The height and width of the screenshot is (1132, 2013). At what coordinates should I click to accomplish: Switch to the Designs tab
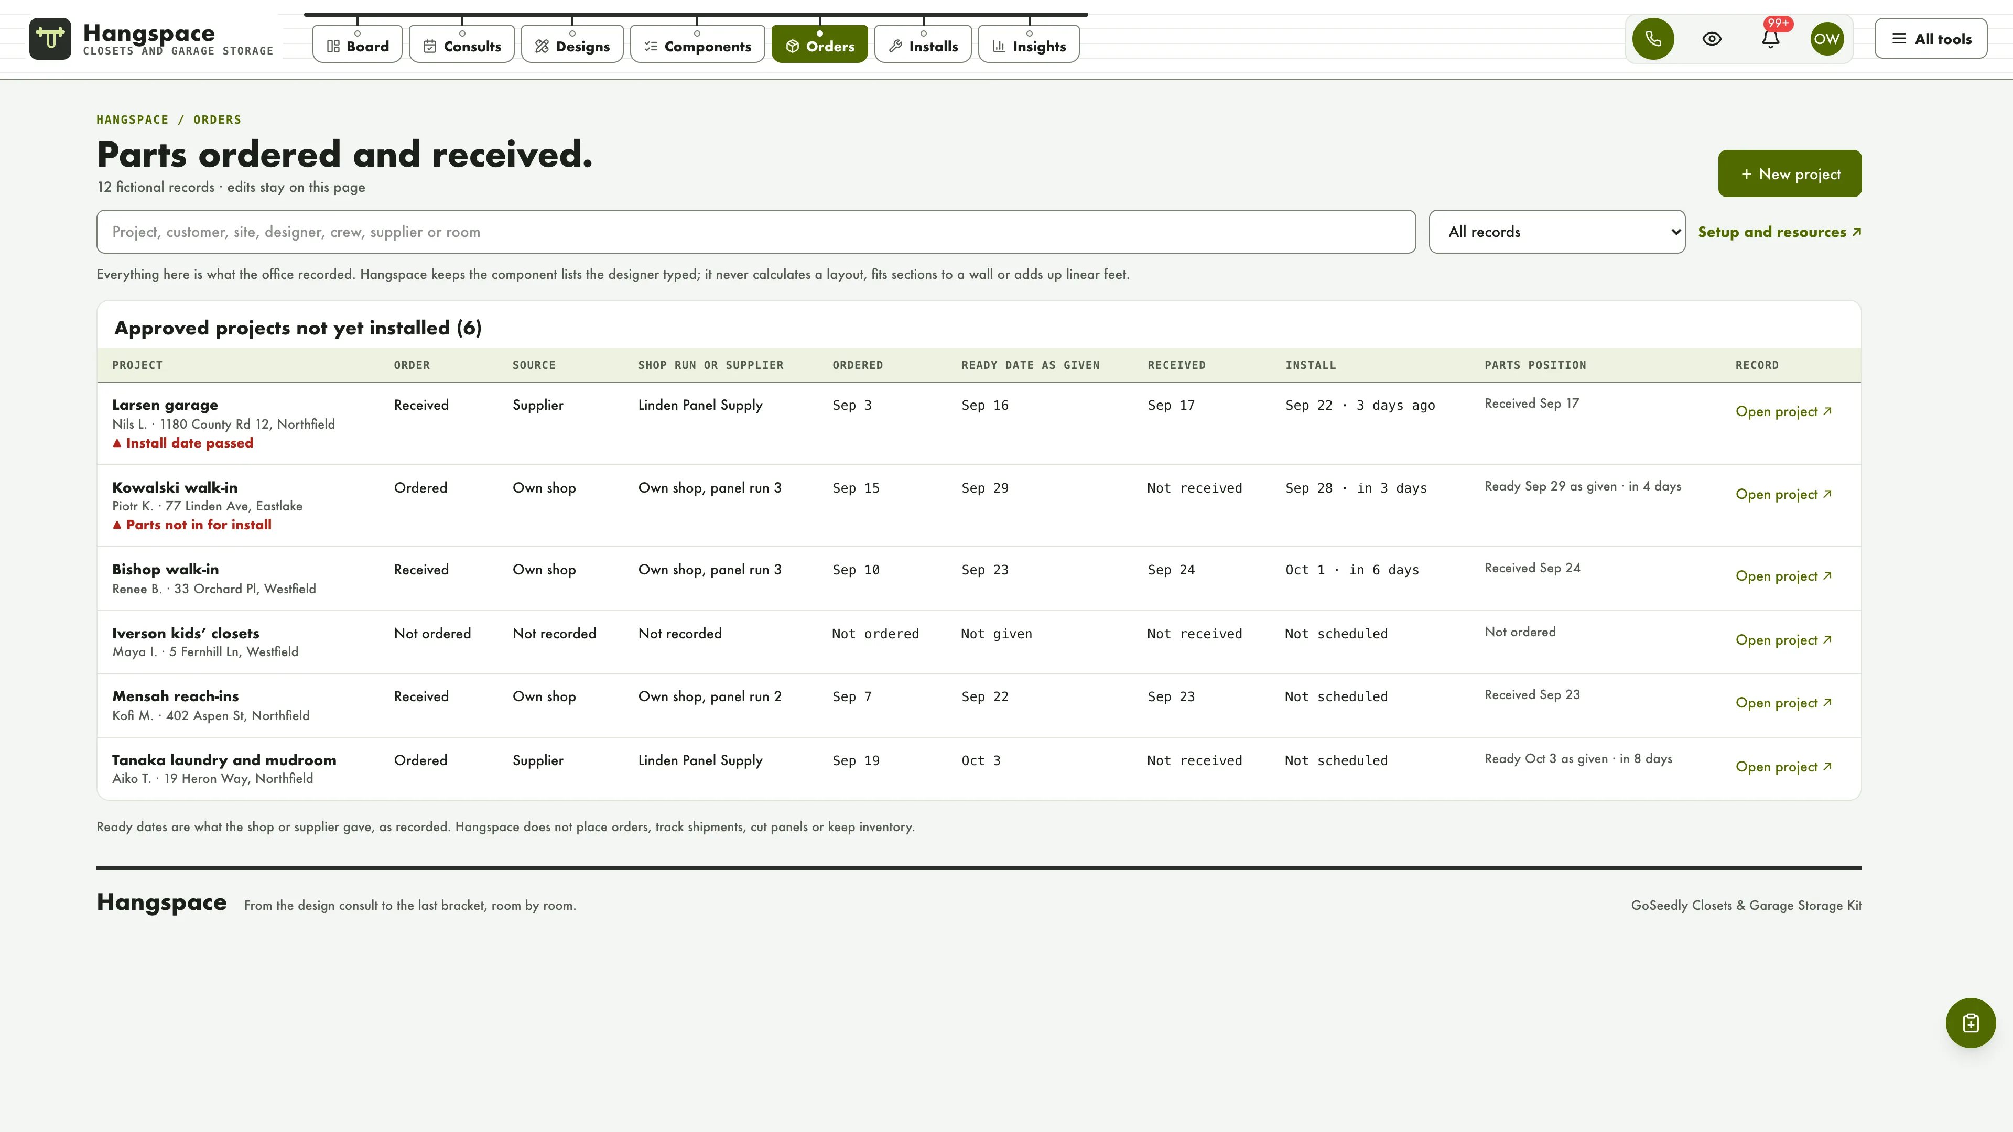[x=572, y=45]
